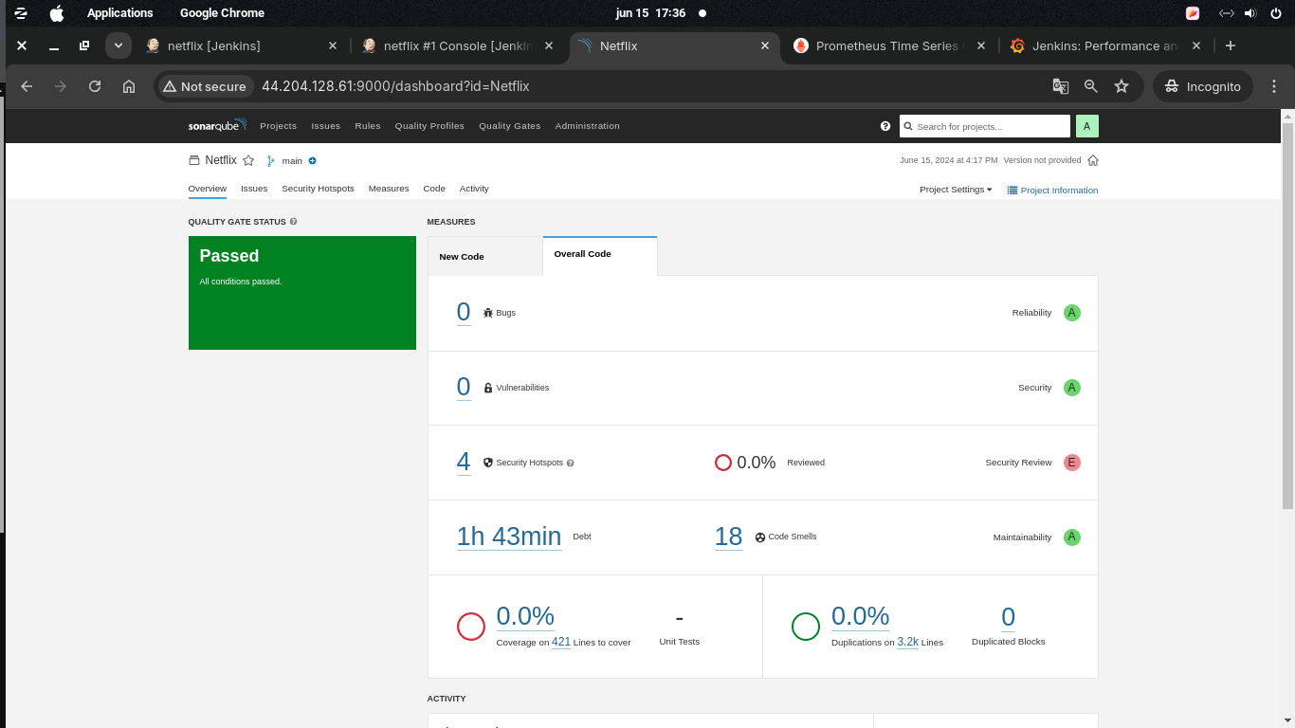
Task: Open the 0 vulnerabilities count link
Action: coord(464,387)
